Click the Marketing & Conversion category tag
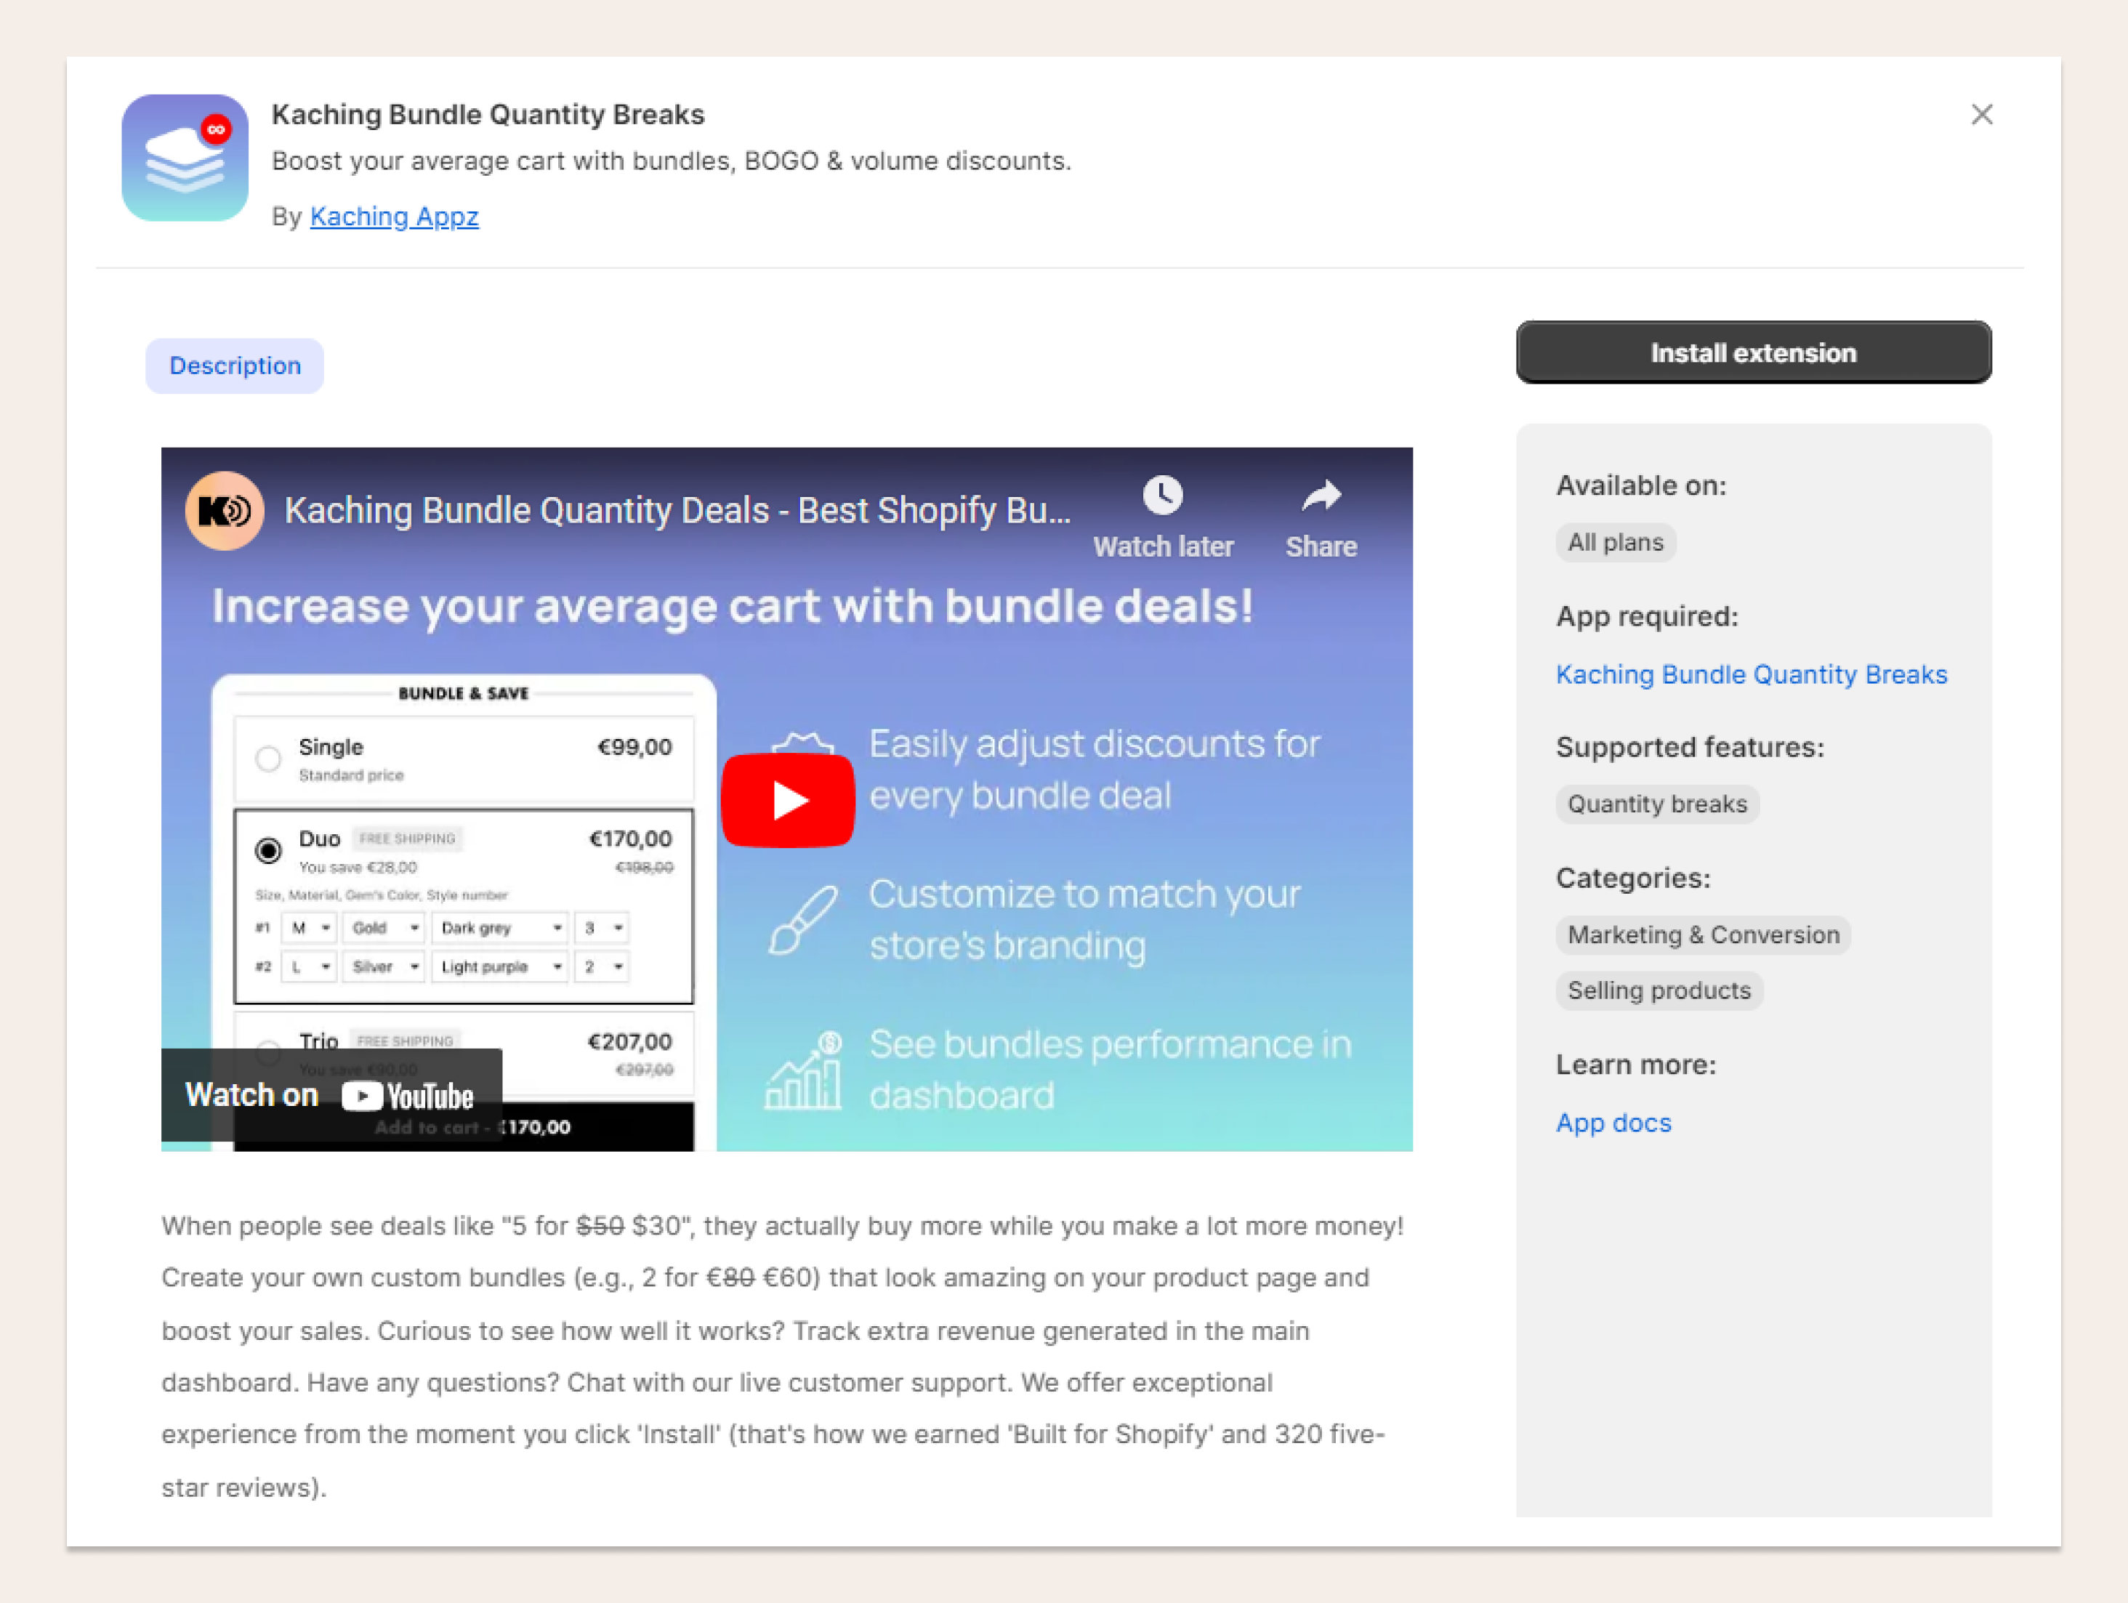The image size is (2128, 1603). [1703, 934]
